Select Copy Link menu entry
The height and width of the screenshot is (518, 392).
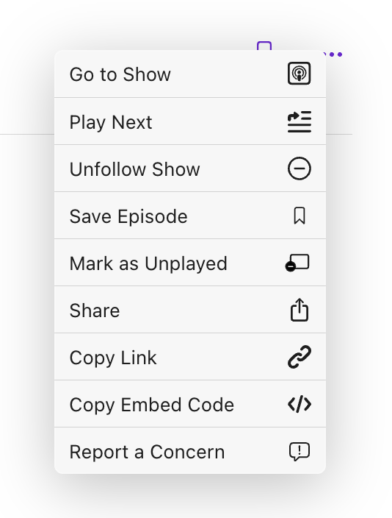point(190,357)
